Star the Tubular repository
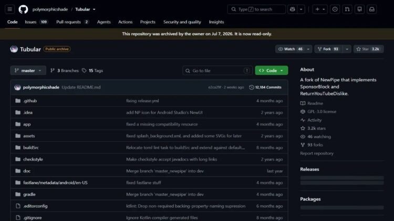This screenshot has width=394, height=221. point(368,49)
